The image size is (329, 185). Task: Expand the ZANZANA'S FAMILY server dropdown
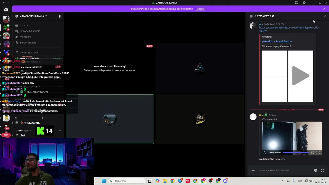(x=33, y=16)
